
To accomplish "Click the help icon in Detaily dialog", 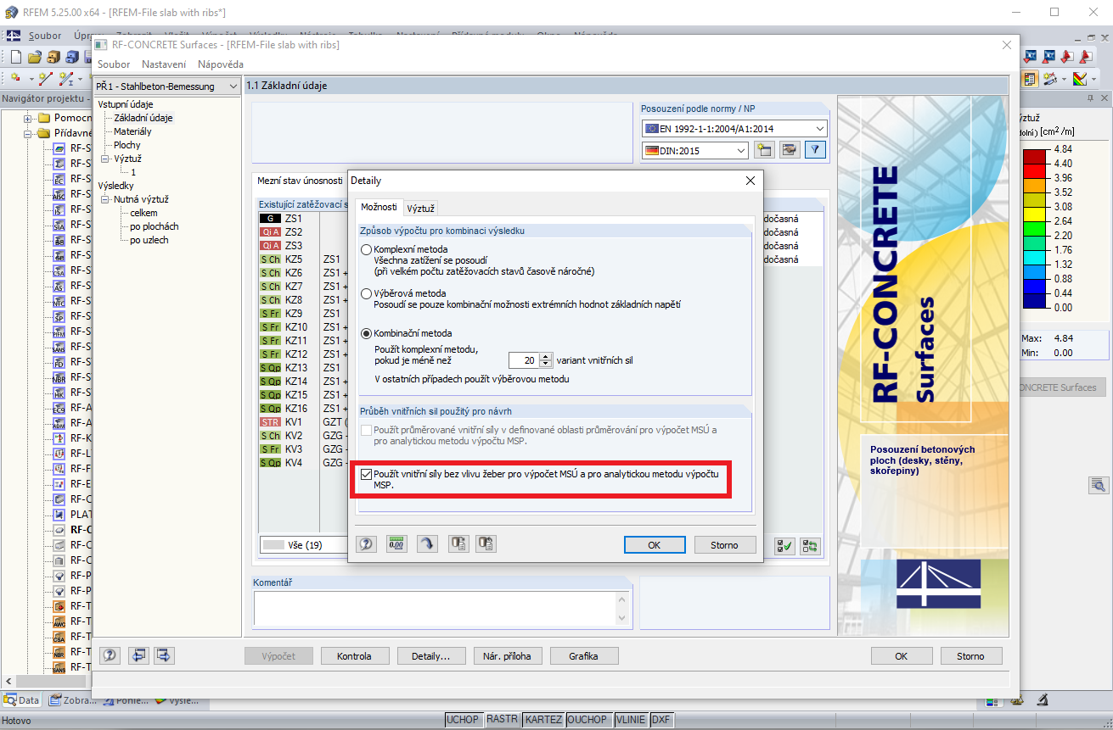I will pyautogui.click(x=367, y=544).
